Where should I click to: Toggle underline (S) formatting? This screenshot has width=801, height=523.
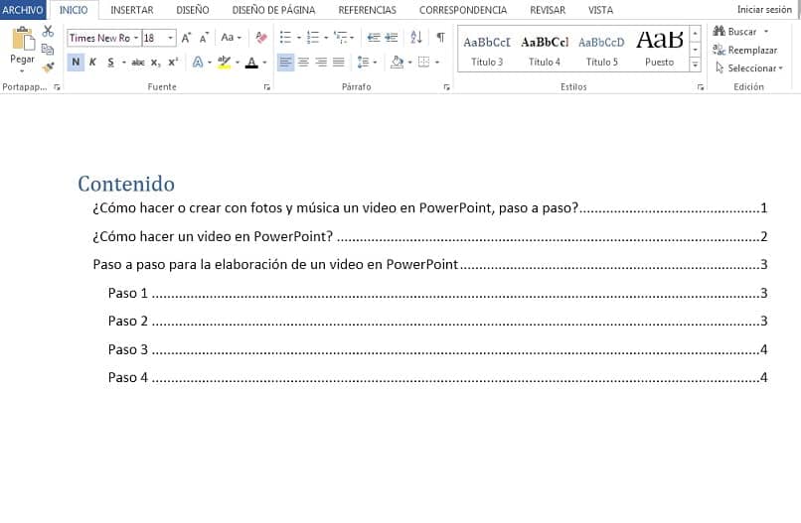tap(111, 63)
